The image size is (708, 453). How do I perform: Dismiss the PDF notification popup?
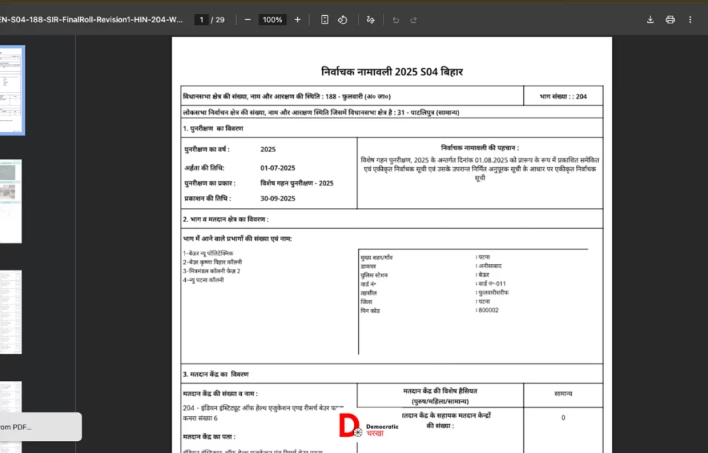click(x=39, y=427)
